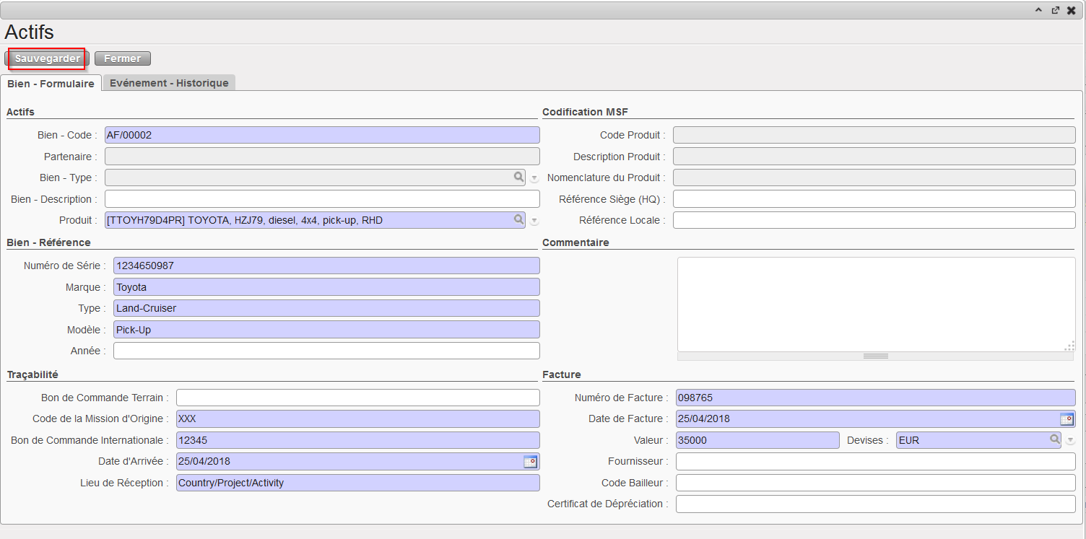Click the Fermer button
The width and height of the screenshot is (1086, 539).
click(122, 58)
